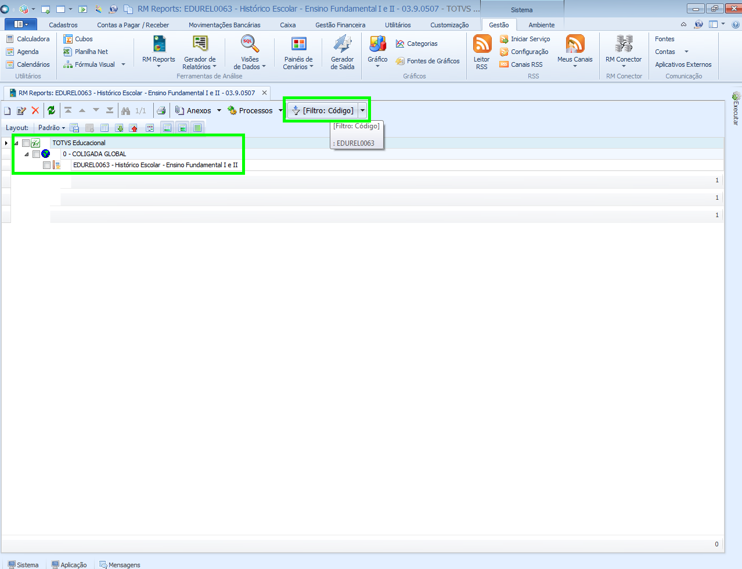Open the blue application menu button
This screenshot has width=742, height=569.
pyautogui.click(x=21, y=24)
